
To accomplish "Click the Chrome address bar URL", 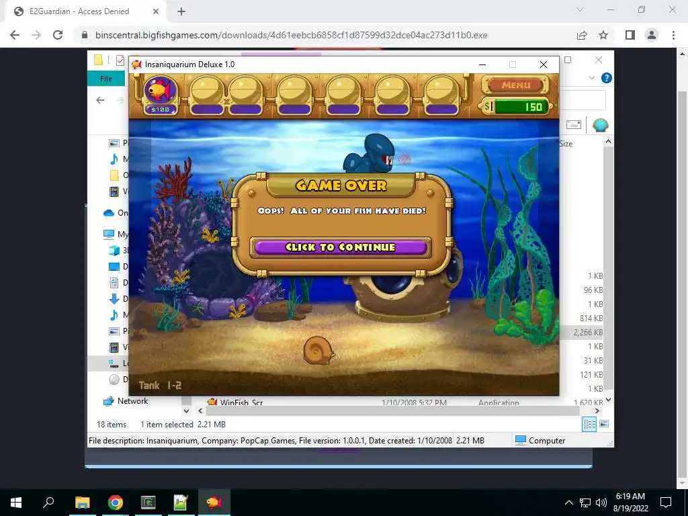I will [292, 35].
